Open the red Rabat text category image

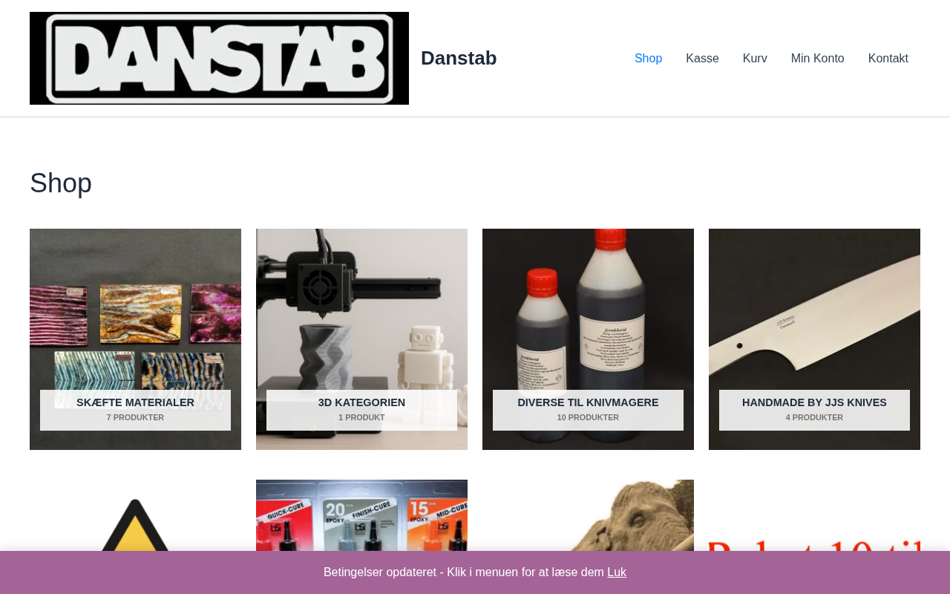814,515
